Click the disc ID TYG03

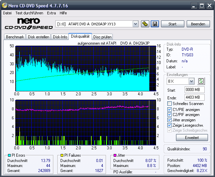coord(187,55)
